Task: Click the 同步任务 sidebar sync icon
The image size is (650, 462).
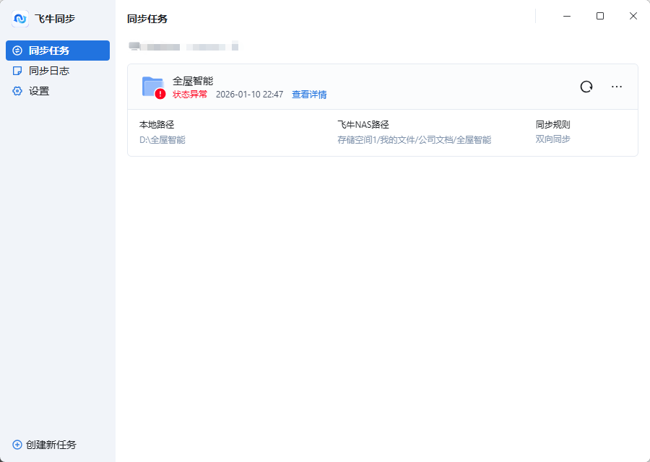Action: [17, 51]
